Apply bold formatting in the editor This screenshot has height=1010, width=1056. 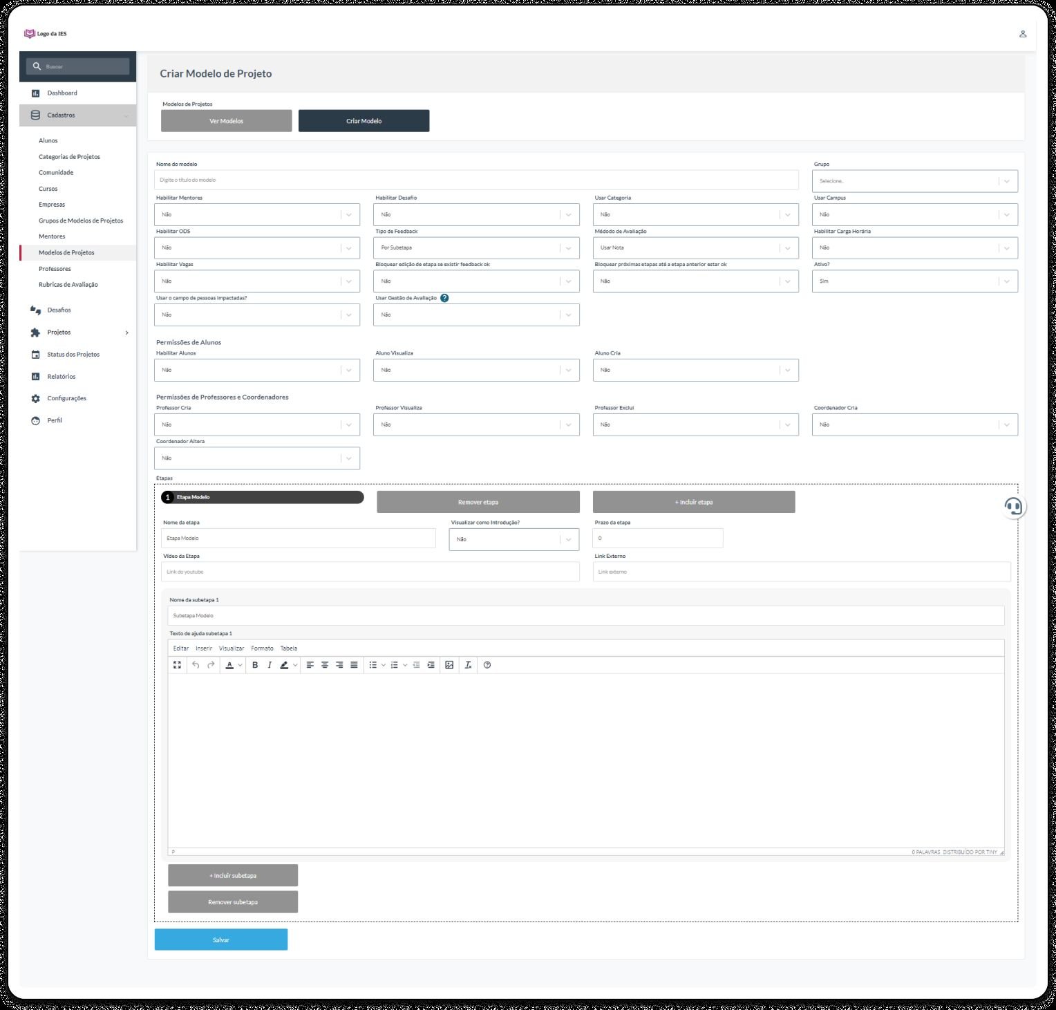255,665
